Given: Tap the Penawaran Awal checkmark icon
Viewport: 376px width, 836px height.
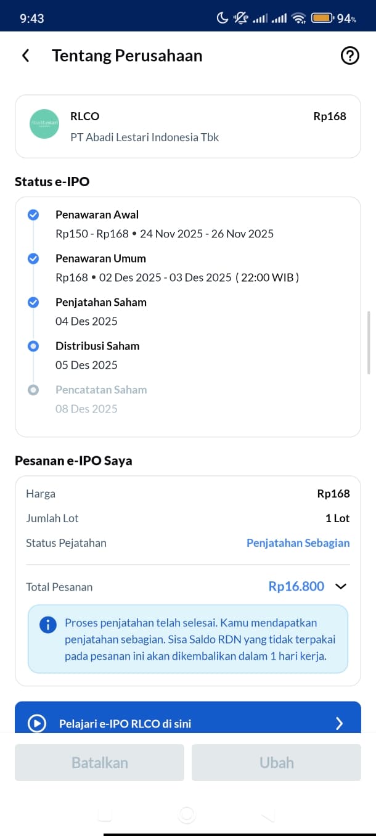Looking at the screenshot, I should (33, 215).
